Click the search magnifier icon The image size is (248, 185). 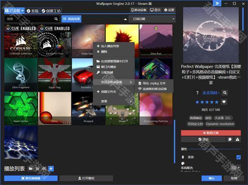[56, 19]
